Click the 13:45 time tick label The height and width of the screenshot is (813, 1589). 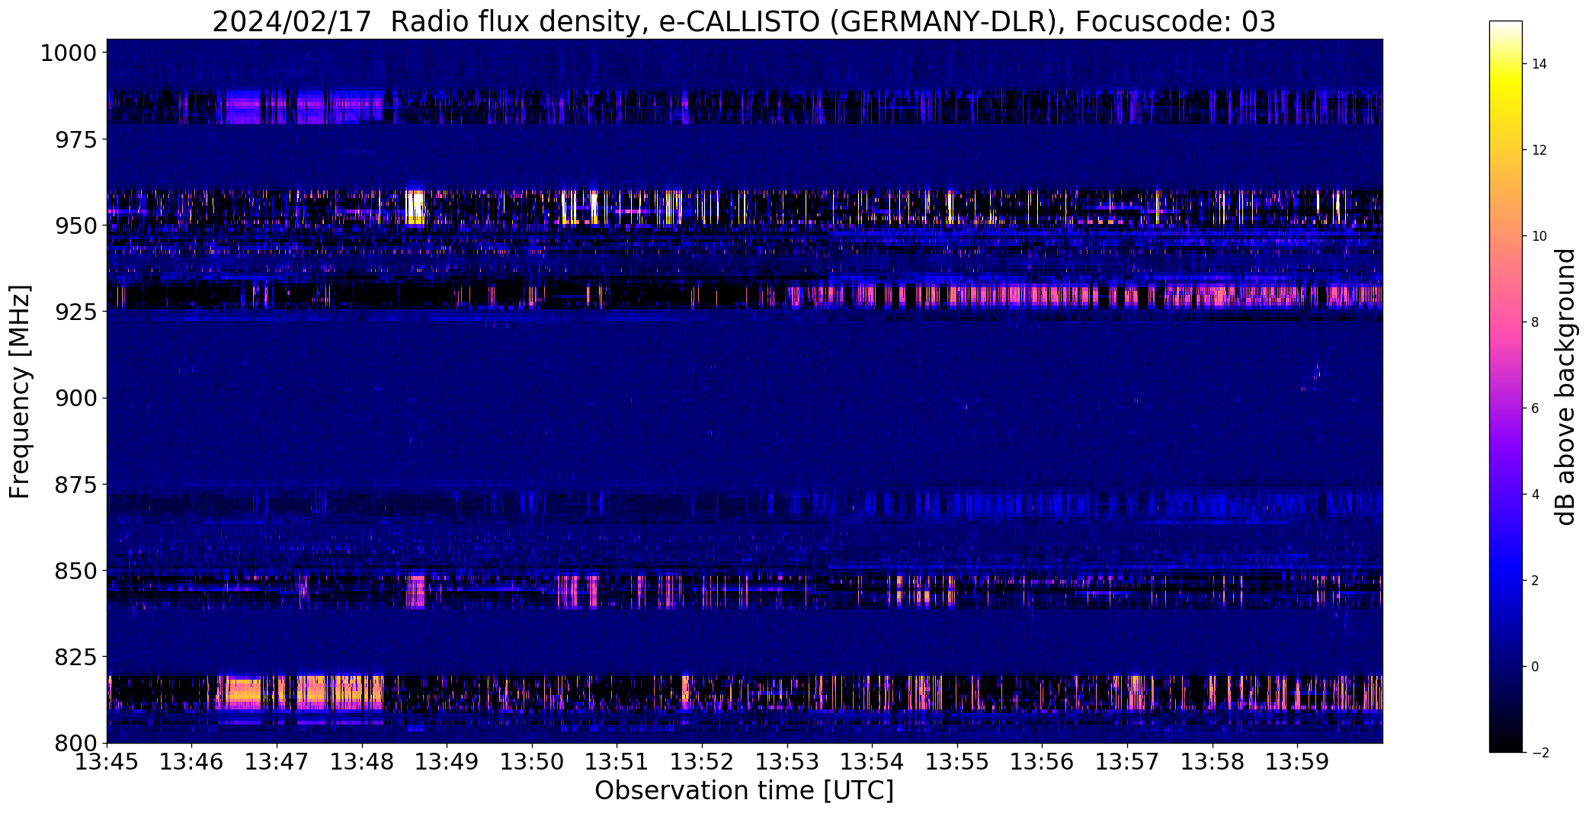pos(107,762)
